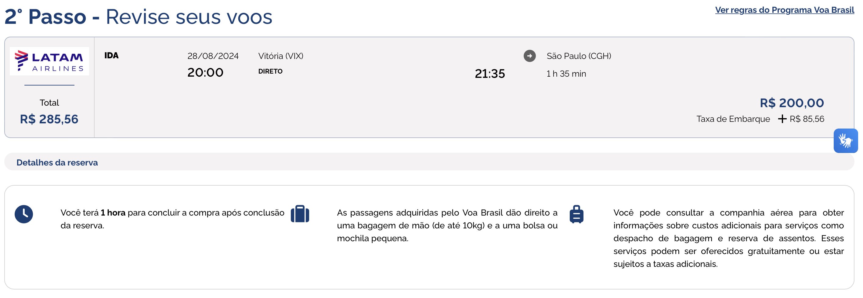Click the hand baggage suitcase icon
Viewport: 863px width, 298px height.
click(x=300, y=214)
